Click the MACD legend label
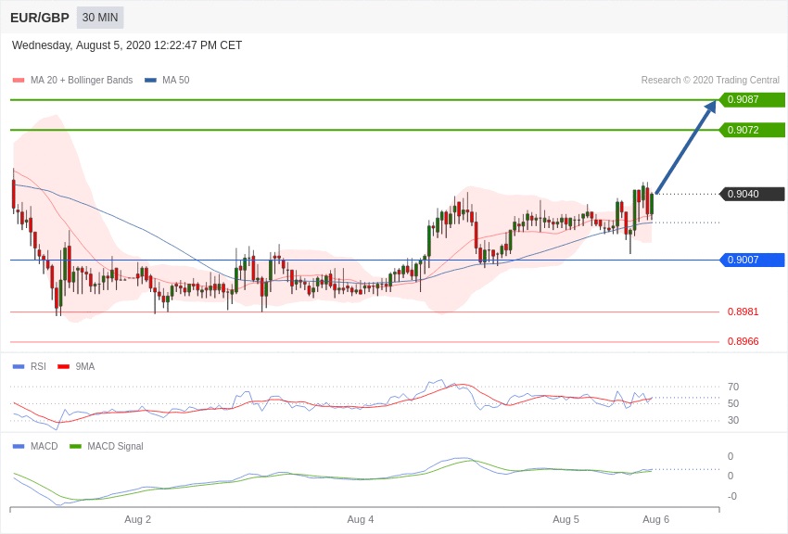The image size is (788, 534). [x=44, y=446]
